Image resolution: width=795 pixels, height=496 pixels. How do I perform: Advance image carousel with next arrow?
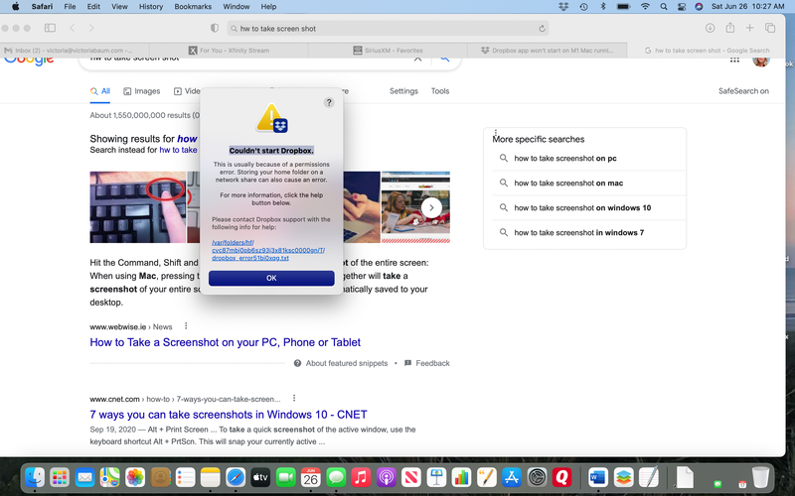(431, 207)
